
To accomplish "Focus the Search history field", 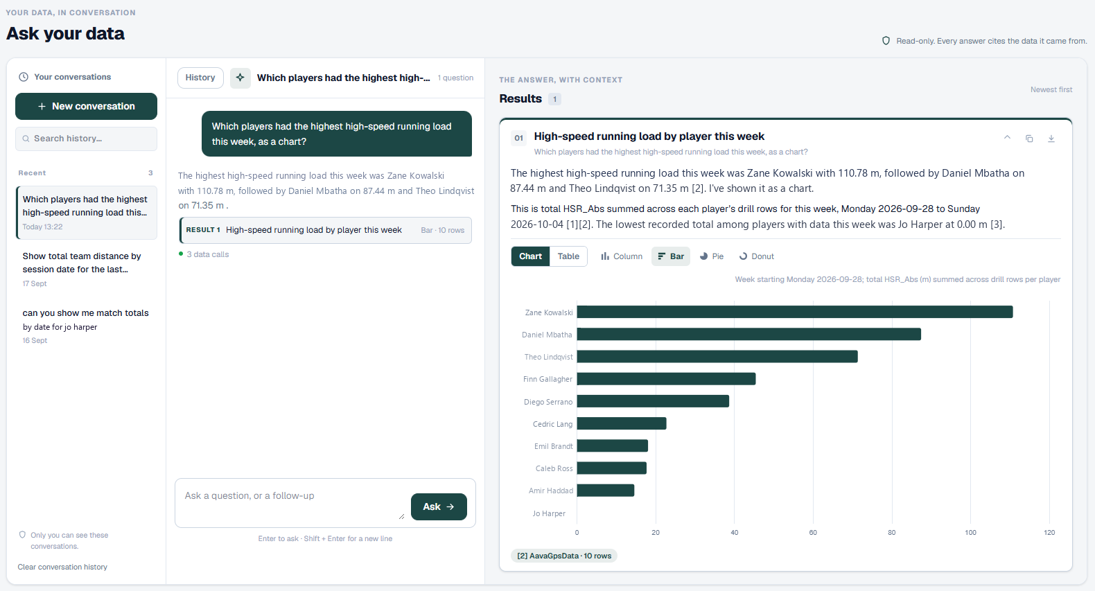I will 86,139.
